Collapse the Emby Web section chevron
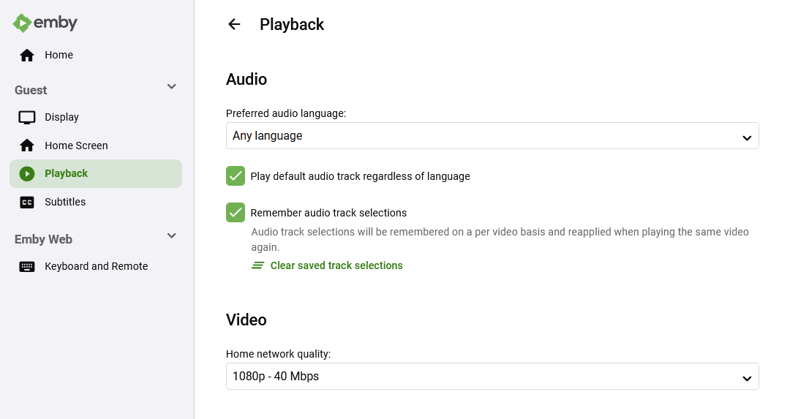The image size is (798, 419). [172, 236]
